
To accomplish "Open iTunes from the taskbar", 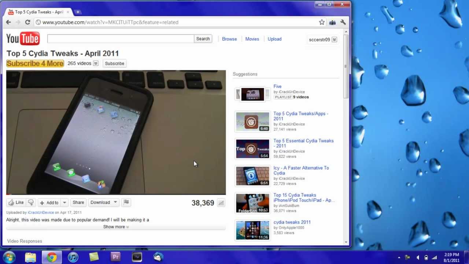I will click(x=73, y=257).
